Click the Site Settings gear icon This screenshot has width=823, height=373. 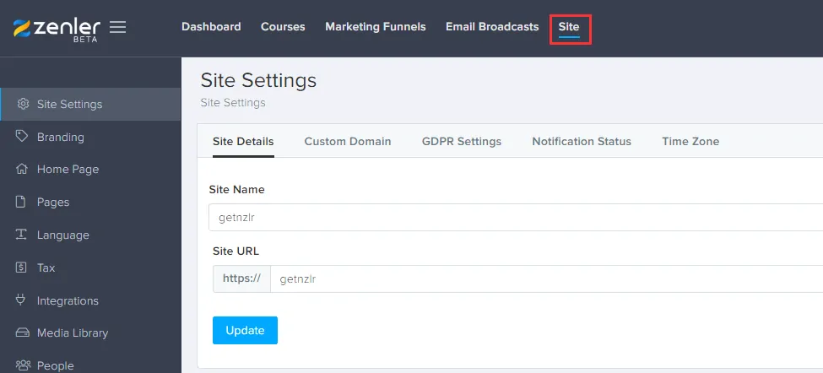(x=23, y=105)
